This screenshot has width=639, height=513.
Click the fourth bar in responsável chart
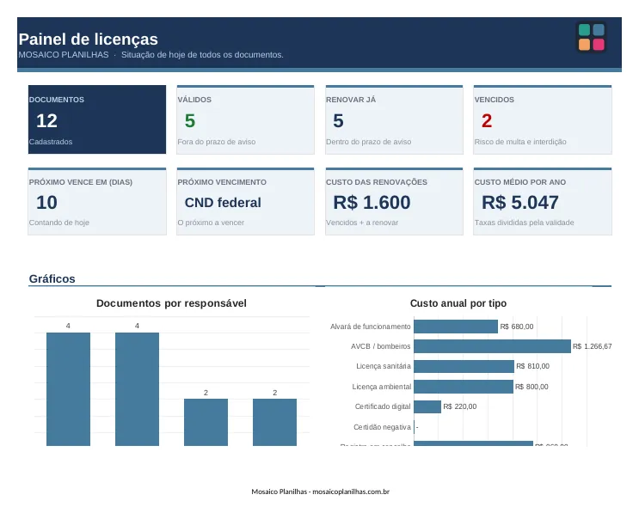(x=274, y=422)
